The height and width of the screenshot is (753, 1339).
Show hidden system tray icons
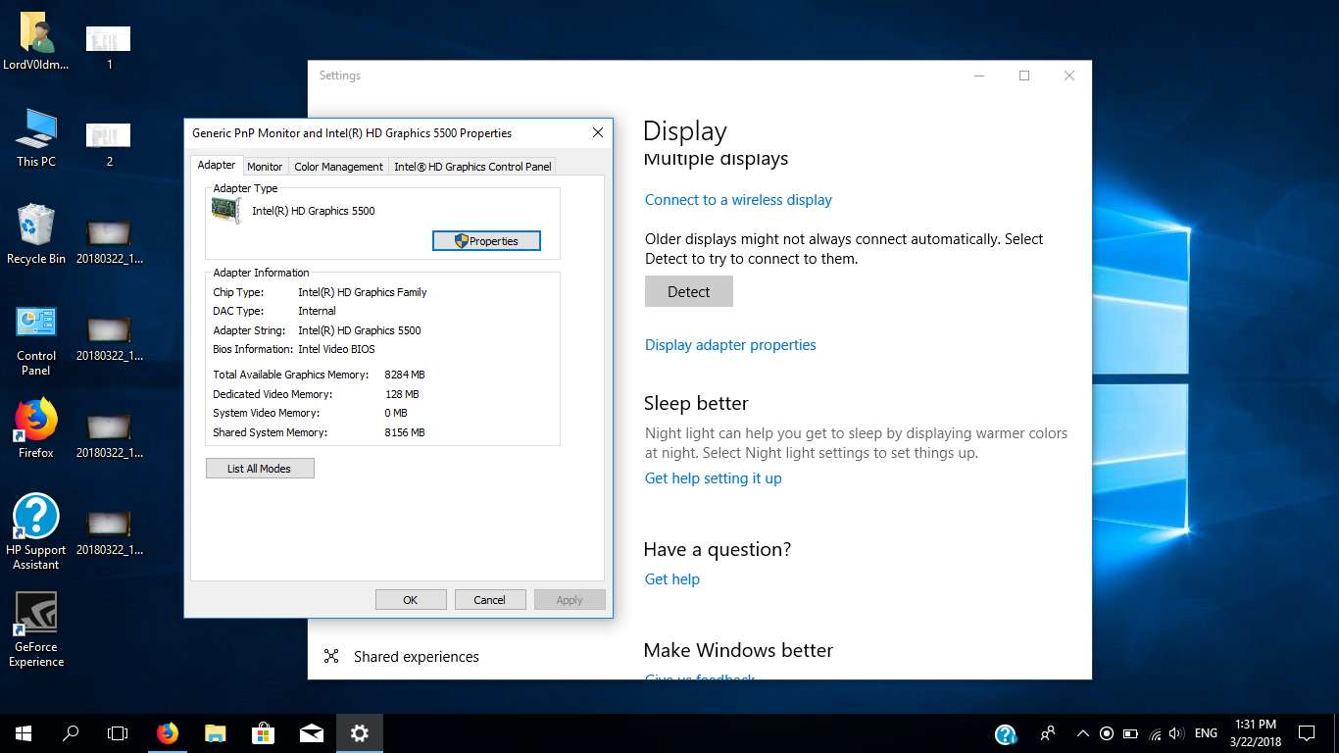tap(1082, 733)
